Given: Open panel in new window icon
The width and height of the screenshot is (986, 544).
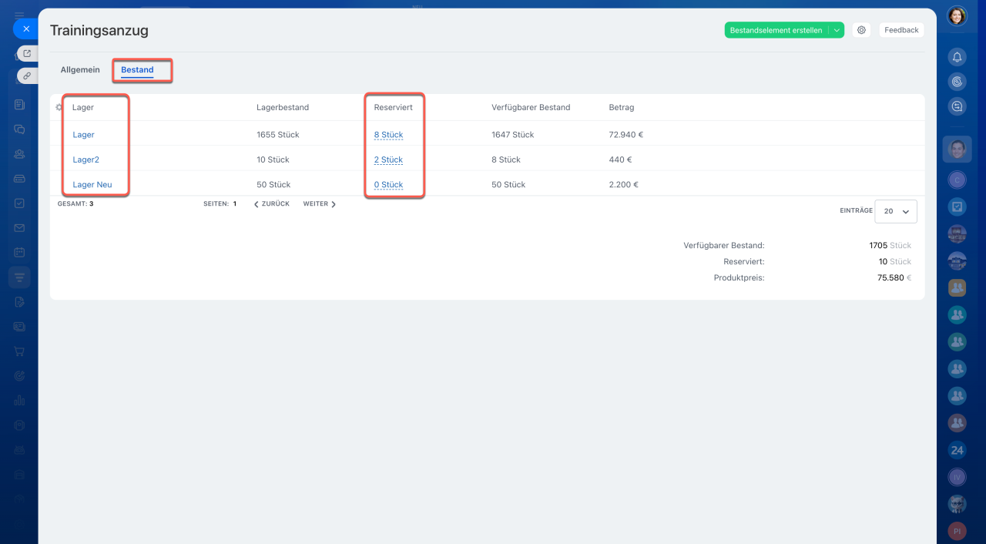Looking at the screenshot, I should click(x=27, y=53).
